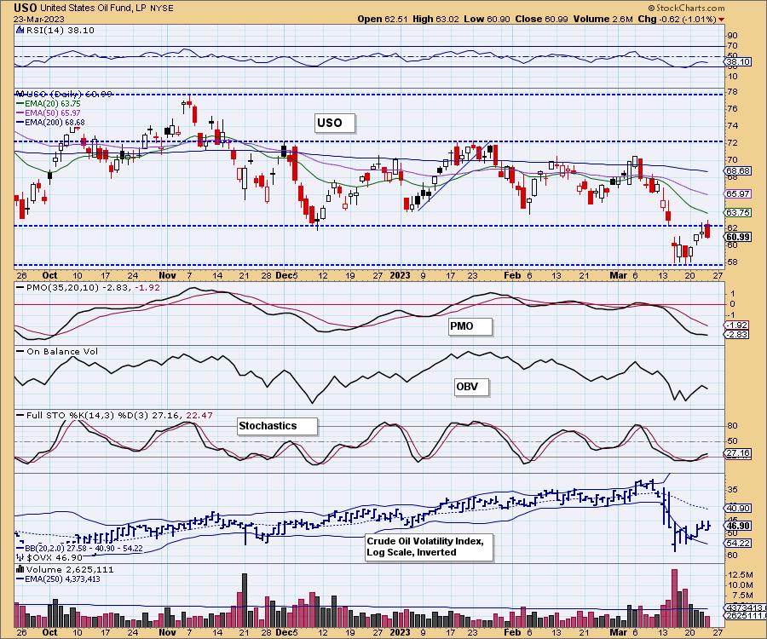Click the 'Crude Oil Volatility Index' annotation
Screen dimensions: 767x639
click(x=429, y=547)
